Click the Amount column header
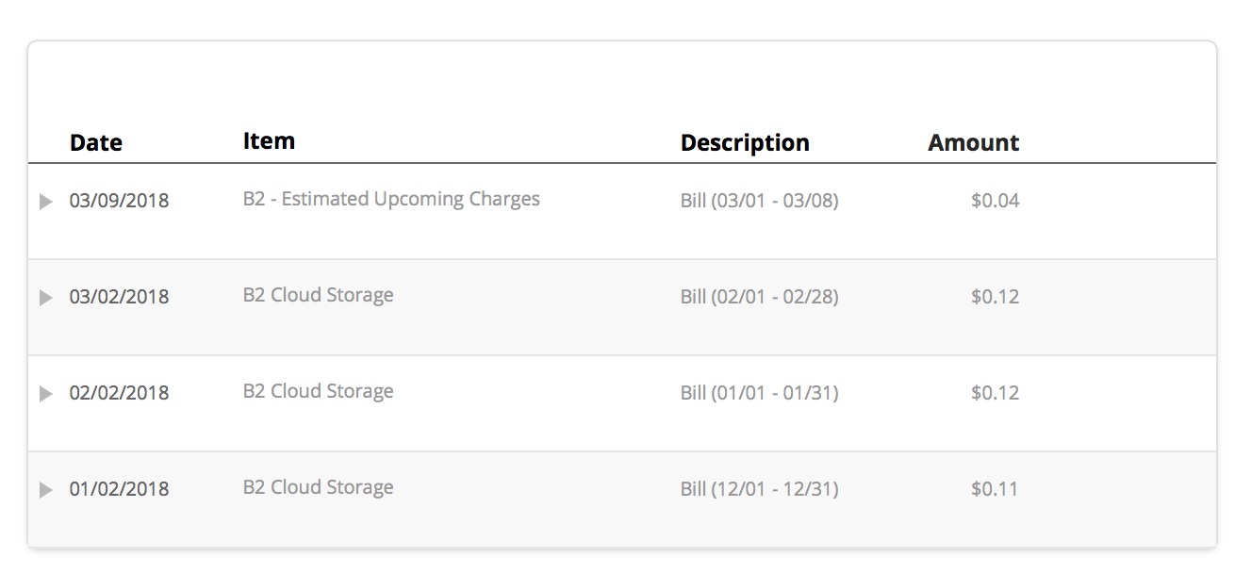Screen dimensions: 1235x573 pyautogui.click(x=973, y=143)
